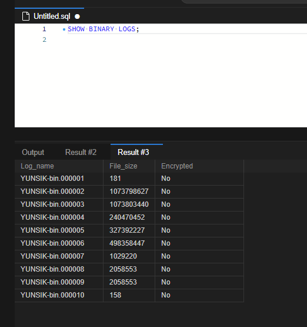This screenshot has height=327, width=307.
Task: Click the blue statement marker on line 1
Action: [64, 29]
